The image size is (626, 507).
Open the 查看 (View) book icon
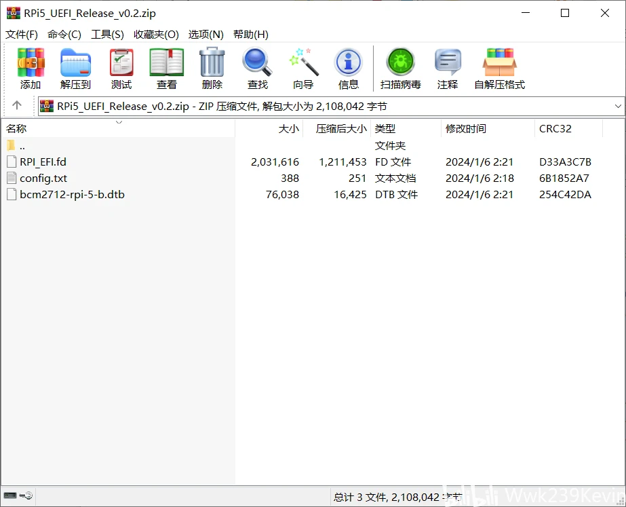166,62
